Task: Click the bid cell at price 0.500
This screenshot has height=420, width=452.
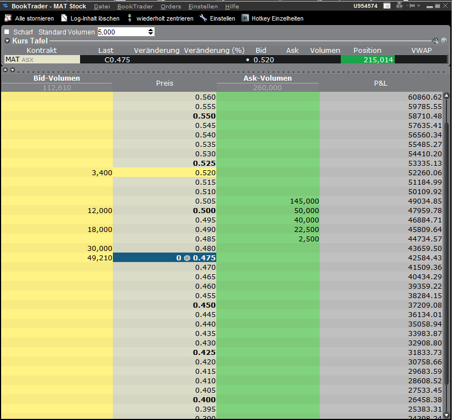Action: tap(57, 211)
